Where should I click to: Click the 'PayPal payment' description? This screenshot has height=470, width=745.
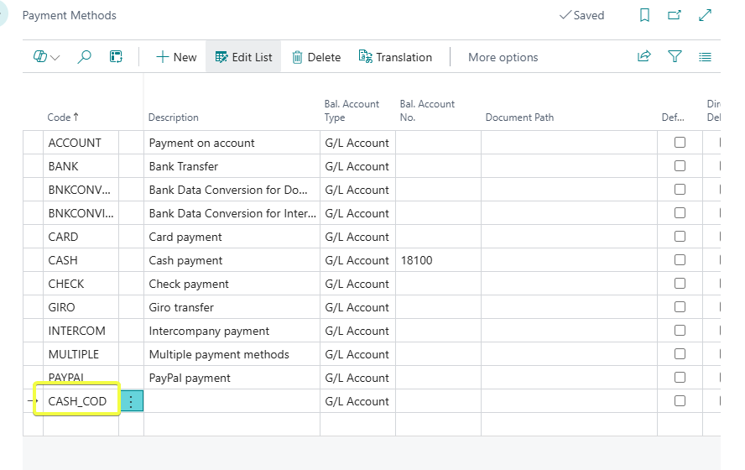190,379
